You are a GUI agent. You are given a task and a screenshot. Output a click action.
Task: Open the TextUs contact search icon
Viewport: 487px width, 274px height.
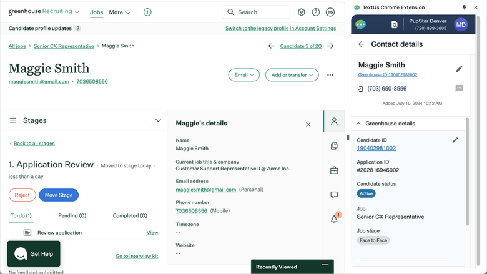(x=394, y=24)
